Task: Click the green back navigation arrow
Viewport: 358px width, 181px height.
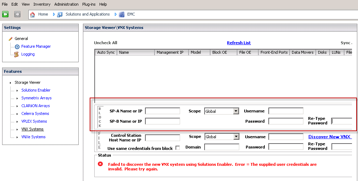Action: point(5,14)
